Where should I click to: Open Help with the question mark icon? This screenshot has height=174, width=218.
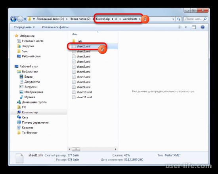pos(203,27)
